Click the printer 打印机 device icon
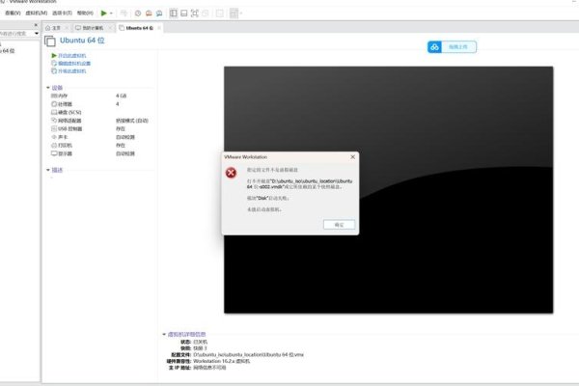The image size is (579, 386). tap(54, 145)
